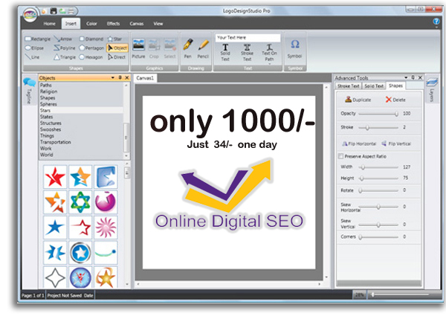This screenshot has width=446, height=316.
Task: Select the Polyline shape tool
Action: pos(65,48)
